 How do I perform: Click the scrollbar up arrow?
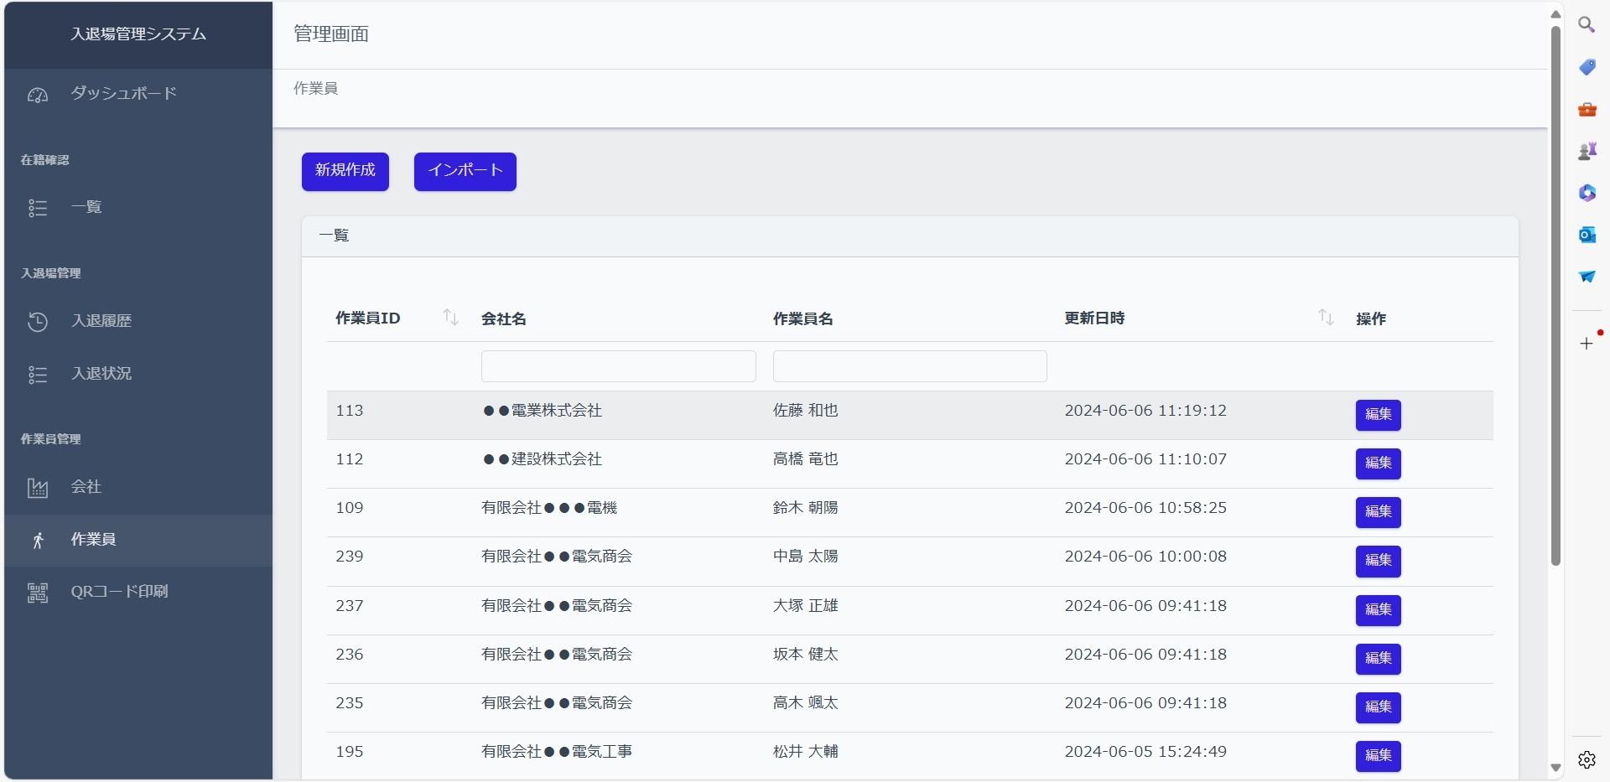click(1555, 13)
